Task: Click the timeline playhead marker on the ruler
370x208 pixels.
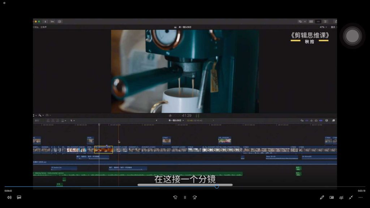Action: click(99, 125)
